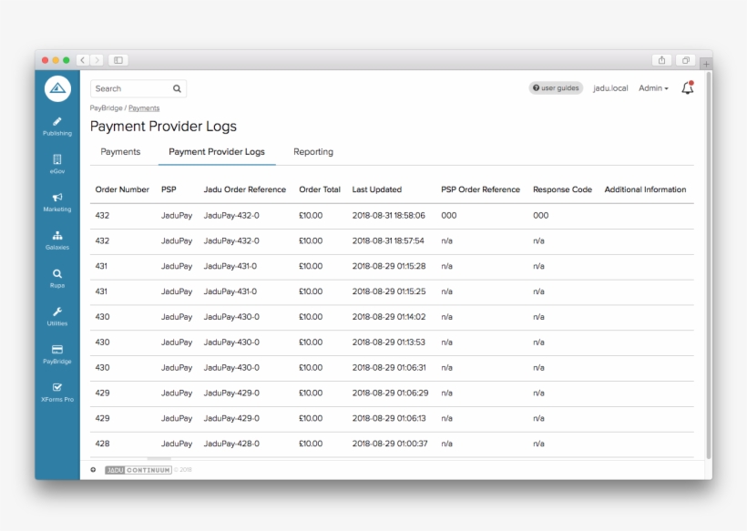Open the user guides help button
This screenshot has width=747, height=531.
(x=556, y=88)
